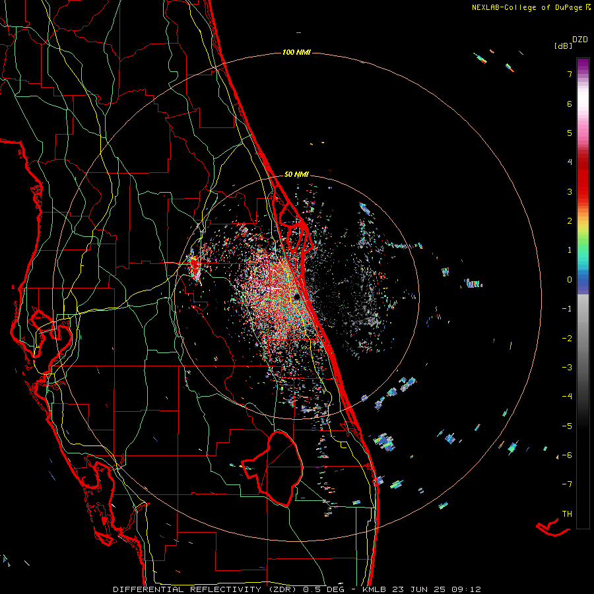
Task: Click the KMLB radar site dark center
Action: click(x=296, y=297)
